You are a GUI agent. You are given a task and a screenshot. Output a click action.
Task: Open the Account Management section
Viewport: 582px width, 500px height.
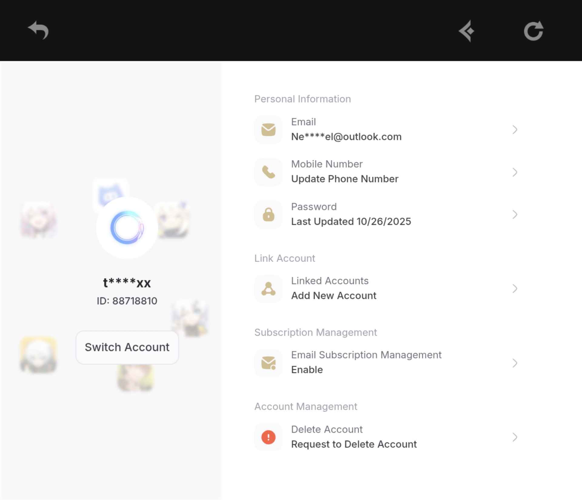tap(306, 406)
